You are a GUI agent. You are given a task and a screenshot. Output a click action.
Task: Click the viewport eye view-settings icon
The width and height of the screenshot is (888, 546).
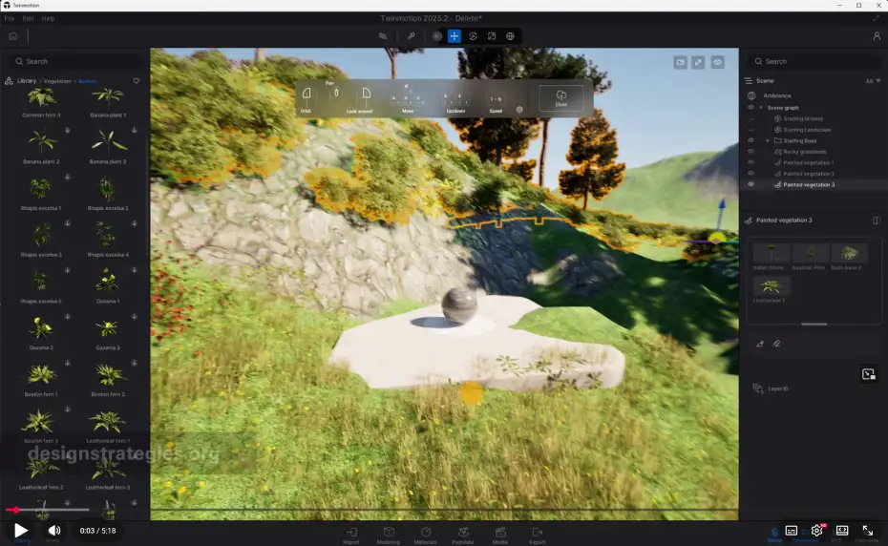[717, 62]
